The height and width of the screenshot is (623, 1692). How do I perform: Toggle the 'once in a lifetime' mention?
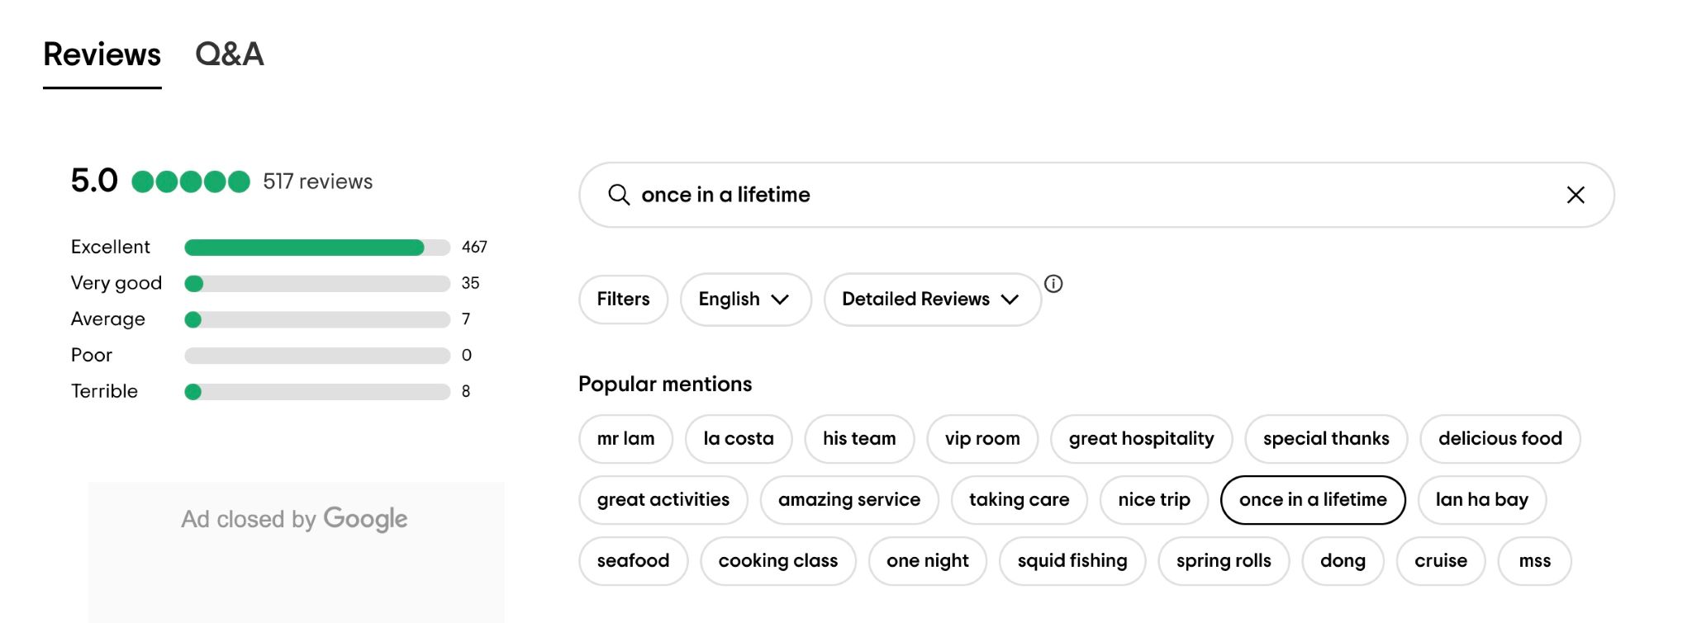point(1312,500)
